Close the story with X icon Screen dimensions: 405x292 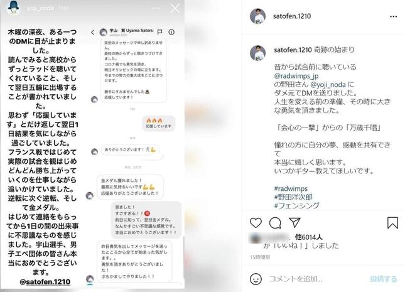click(175, 8)
